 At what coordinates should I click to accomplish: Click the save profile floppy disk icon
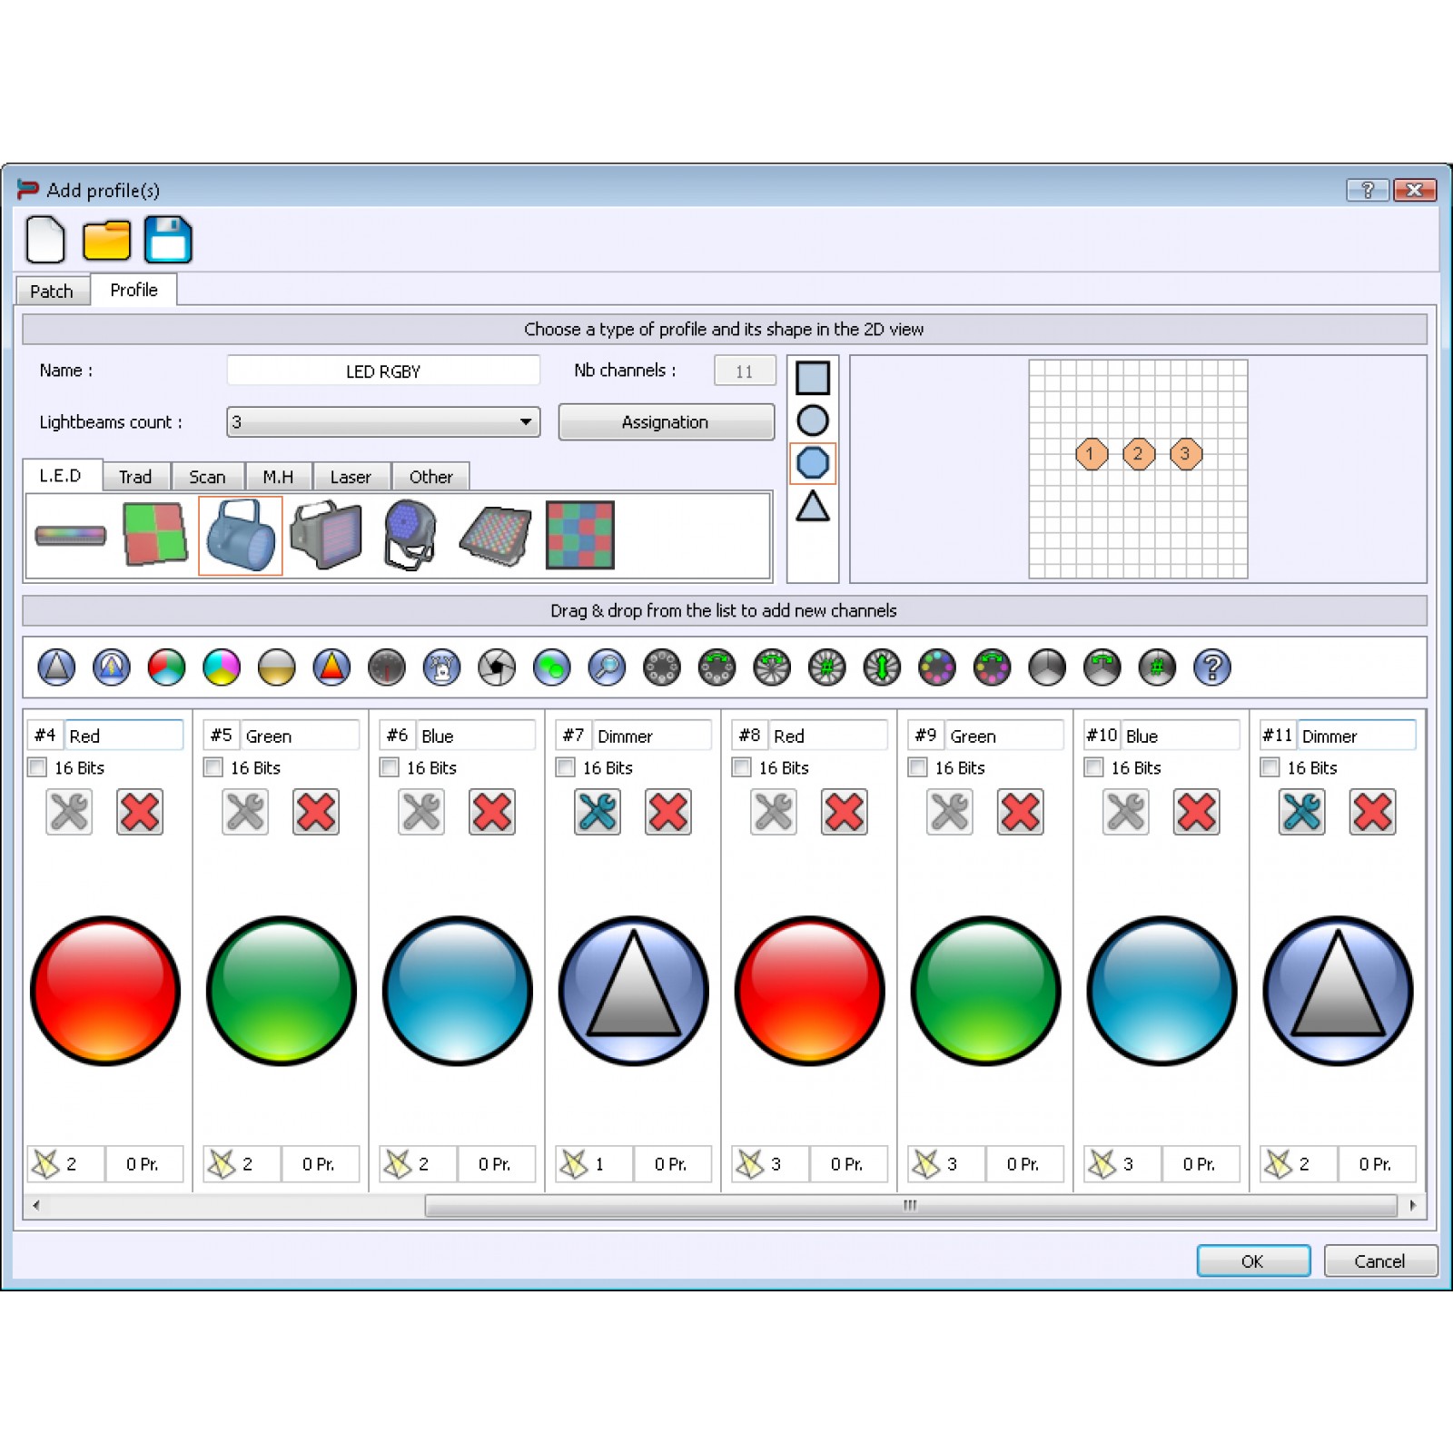(168, 240)
